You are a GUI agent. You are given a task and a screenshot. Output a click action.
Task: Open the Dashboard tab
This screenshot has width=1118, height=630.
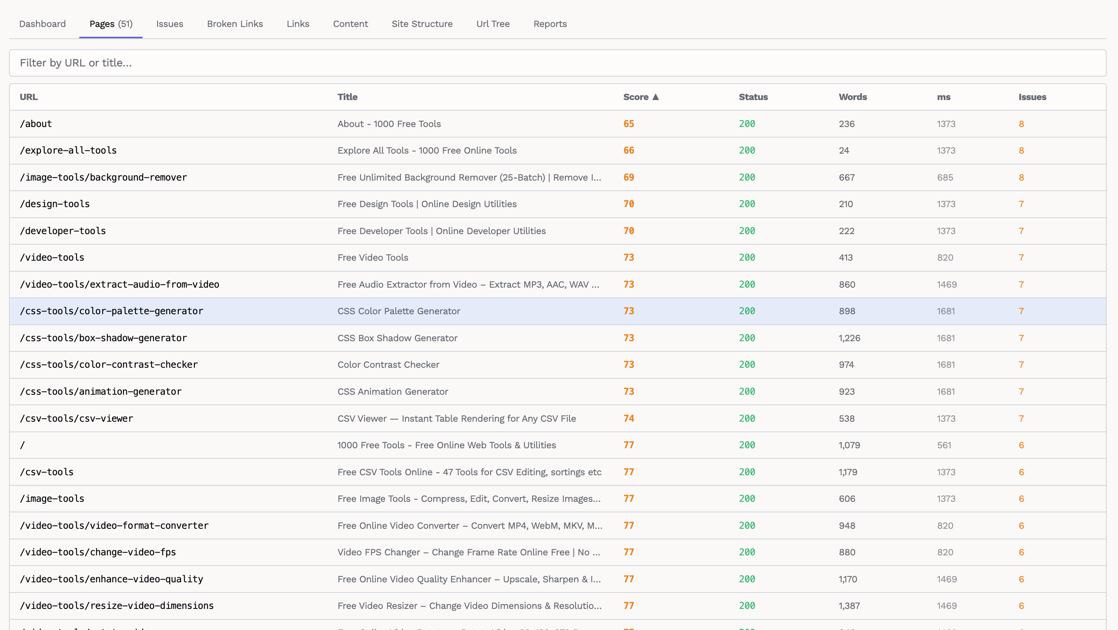[x=43, y=24]
